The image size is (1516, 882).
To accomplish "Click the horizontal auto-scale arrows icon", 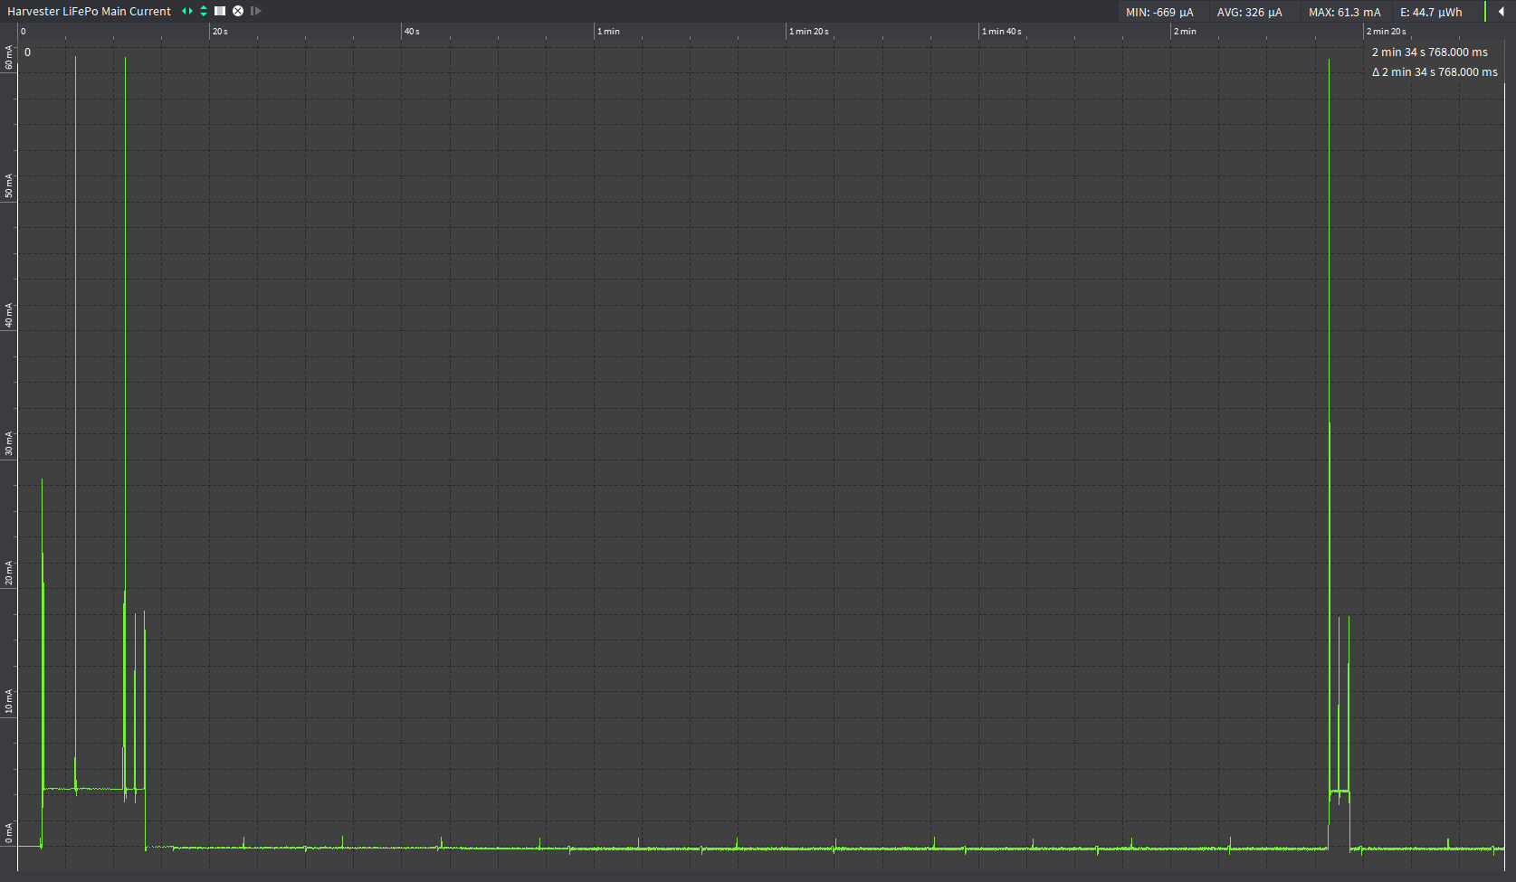I will [x=187, y=11].
